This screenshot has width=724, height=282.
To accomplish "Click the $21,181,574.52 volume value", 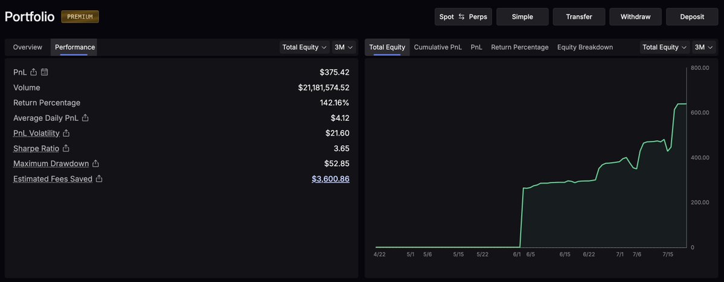I will coord(324,87).
